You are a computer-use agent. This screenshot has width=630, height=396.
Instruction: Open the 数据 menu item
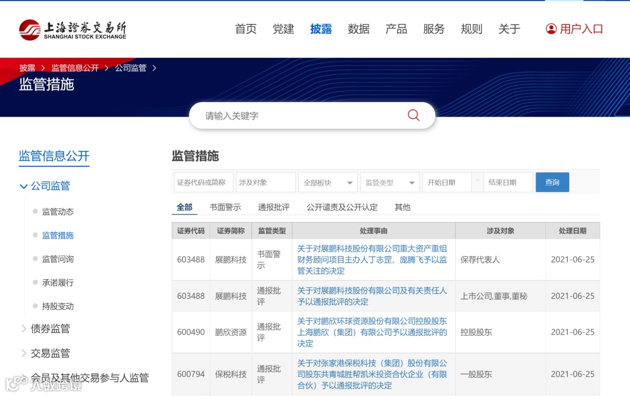click(x=358, y=29)
